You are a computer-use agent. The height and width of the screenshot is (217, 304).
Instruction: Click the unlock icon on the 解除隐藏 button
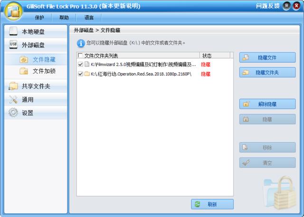click(246, 104)
